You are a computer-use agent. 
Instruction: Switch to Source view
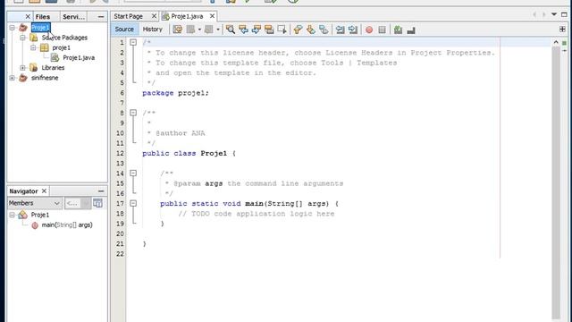pos(124,30)
